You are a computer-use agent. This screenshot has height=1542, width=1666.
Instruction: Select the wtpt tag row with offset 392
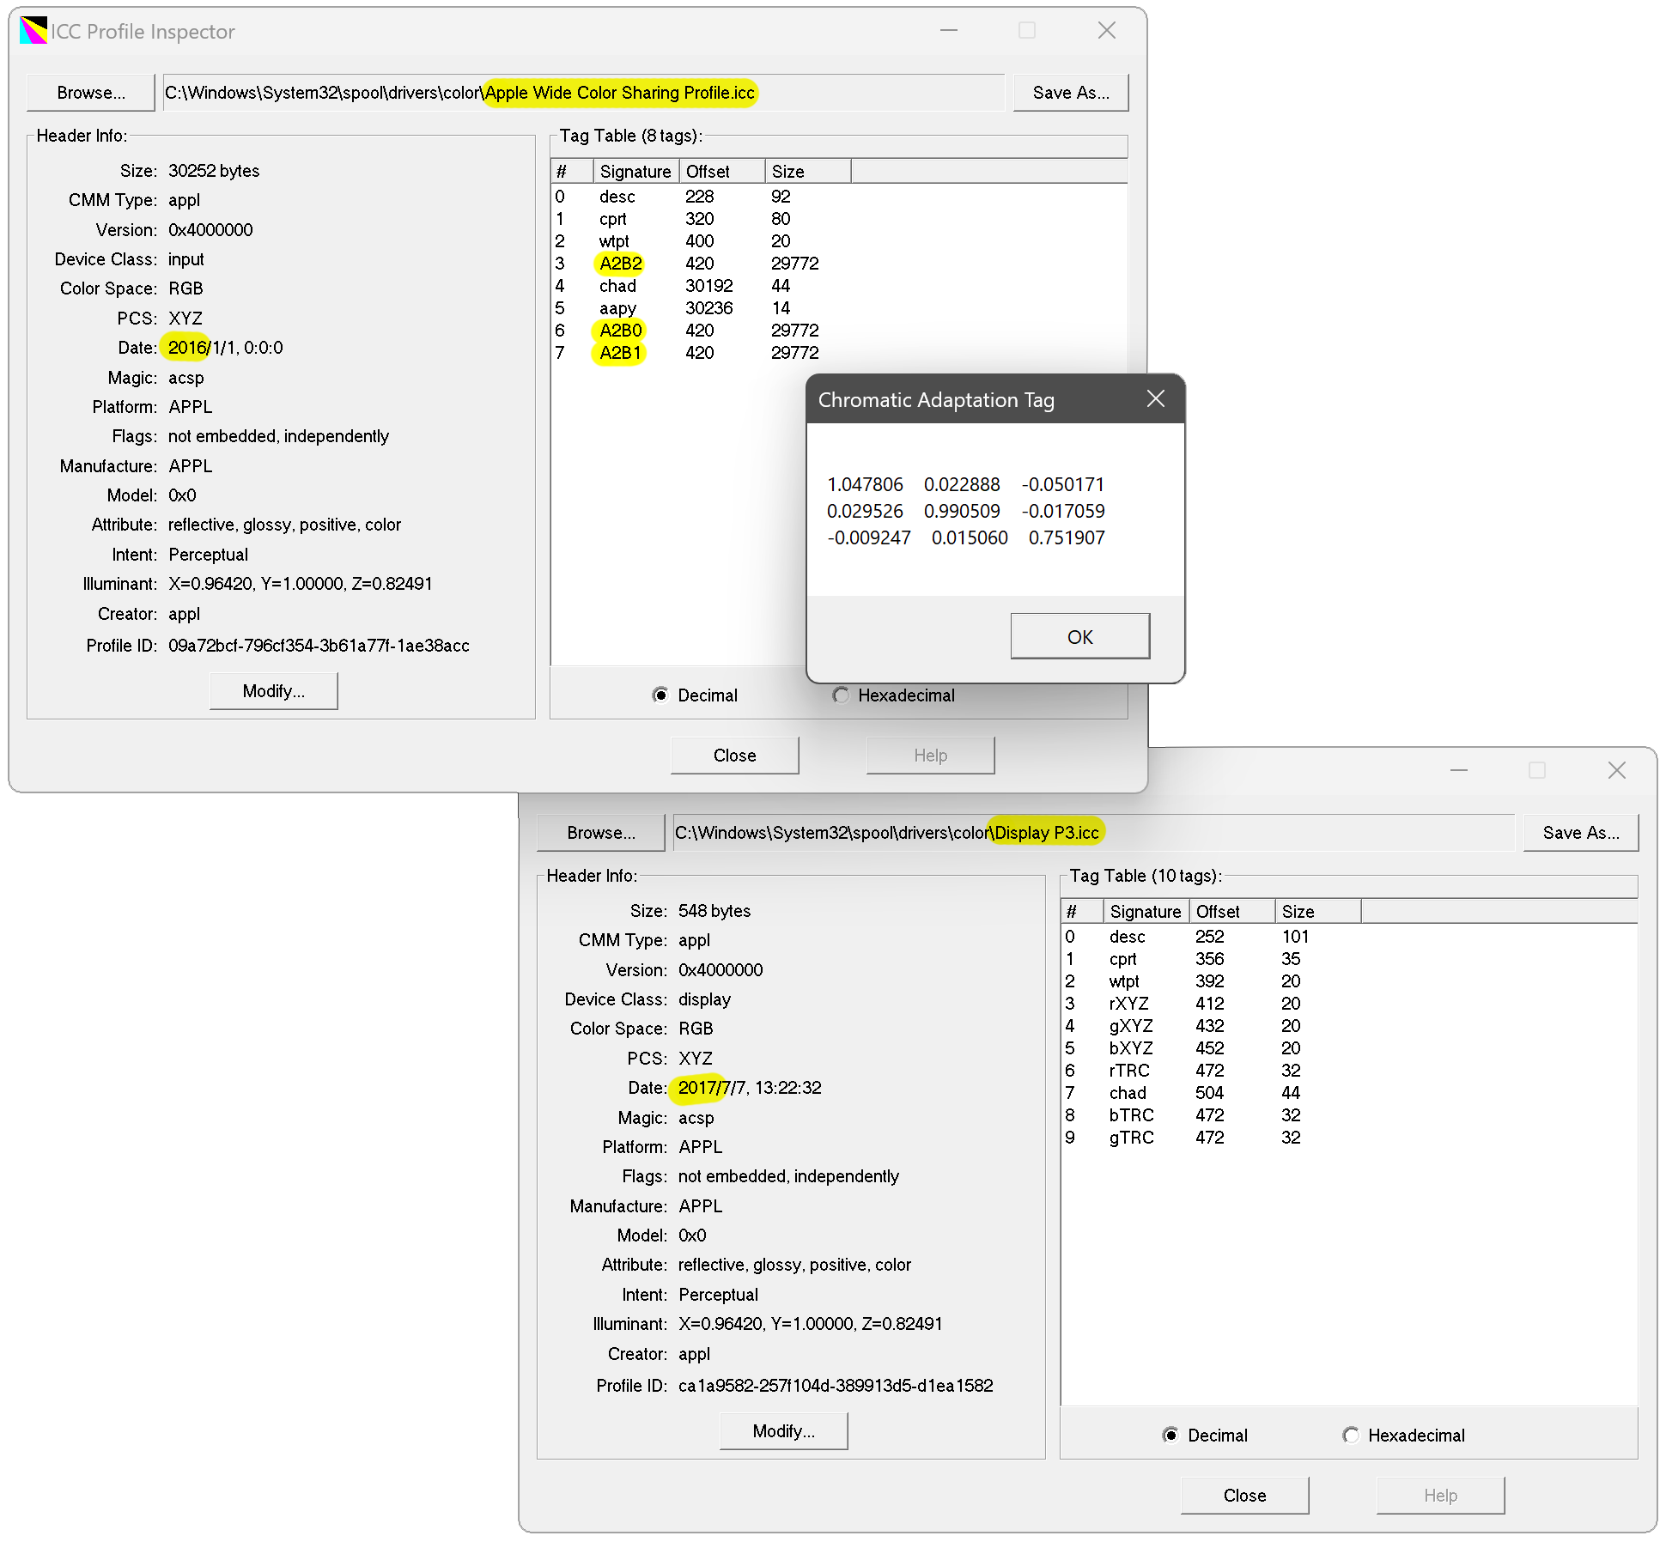[1349, 981]
